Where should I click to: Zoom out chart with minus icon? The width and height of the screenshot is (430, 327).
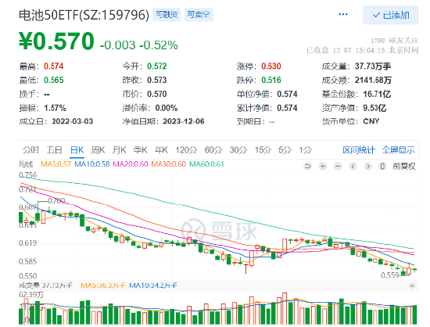[x=338, y=167]
